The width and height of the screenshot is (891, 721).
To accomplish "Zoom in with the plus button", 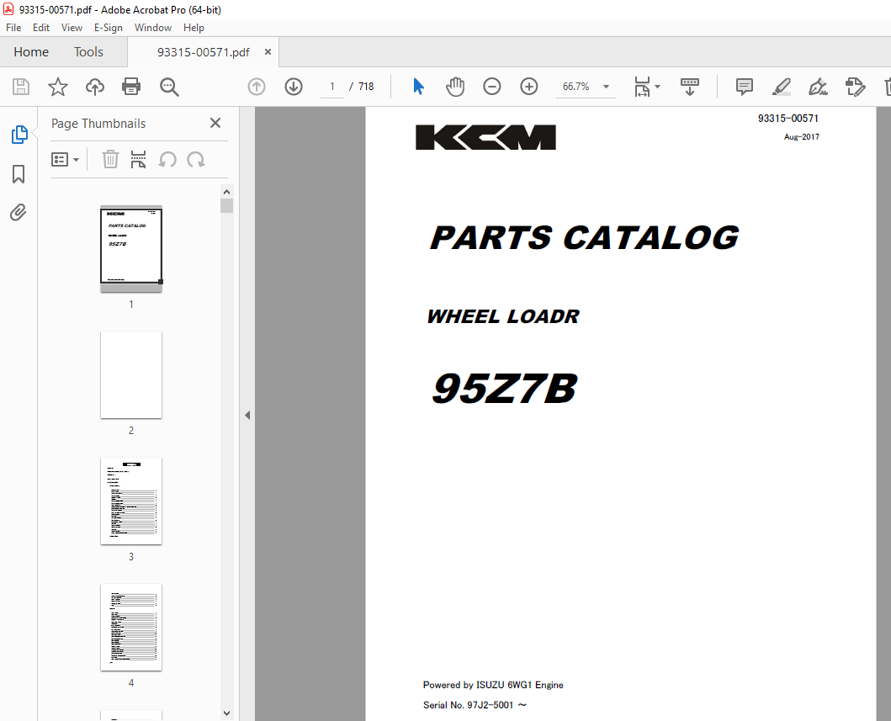I will [528, 87].
